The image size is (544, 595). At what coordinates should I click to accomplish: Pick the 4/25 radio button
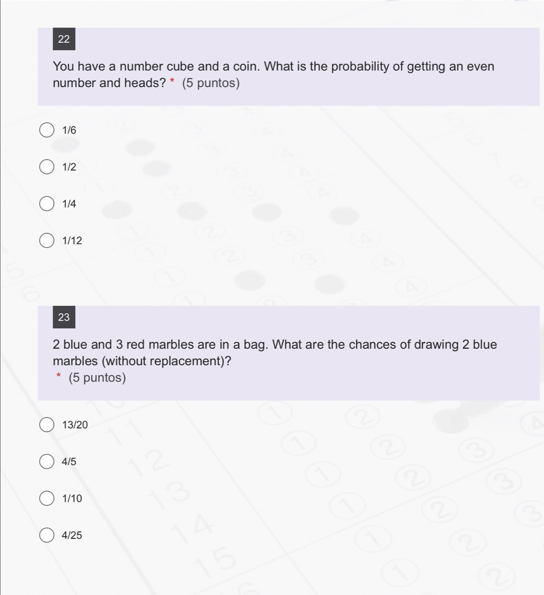47,535
